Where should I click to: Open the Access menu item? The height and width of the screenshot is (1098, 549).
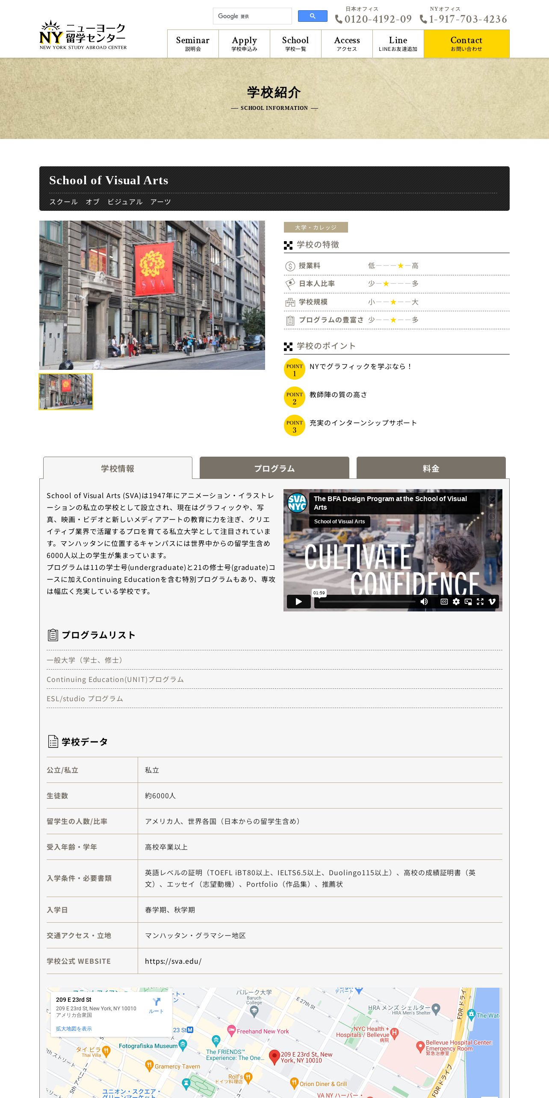[x=347, y=44]
